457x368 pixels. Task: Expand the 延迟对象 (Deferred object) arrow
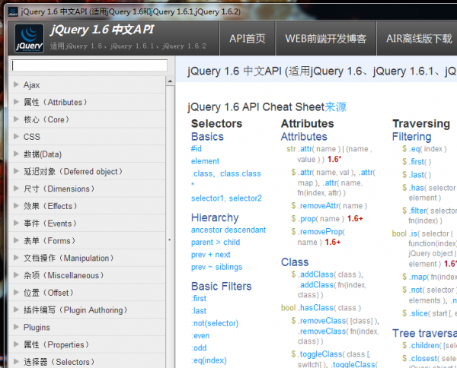point(16,171)
